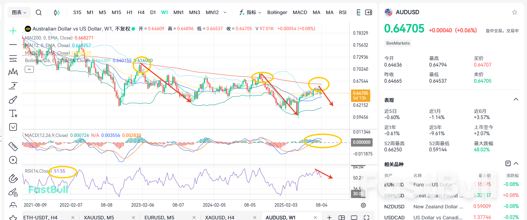527x220 pixels.
Task: Open the chart settings gear
Action: tap(363, 205)
